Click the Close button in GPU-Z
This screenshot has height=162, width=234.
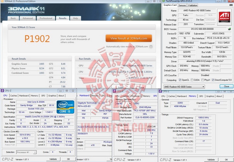(227, 86)
